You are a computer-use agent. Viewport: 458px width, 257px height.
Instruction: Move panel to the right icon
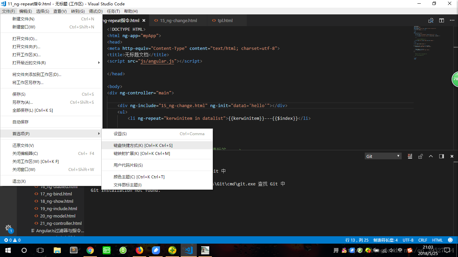[x=442, y=156]
